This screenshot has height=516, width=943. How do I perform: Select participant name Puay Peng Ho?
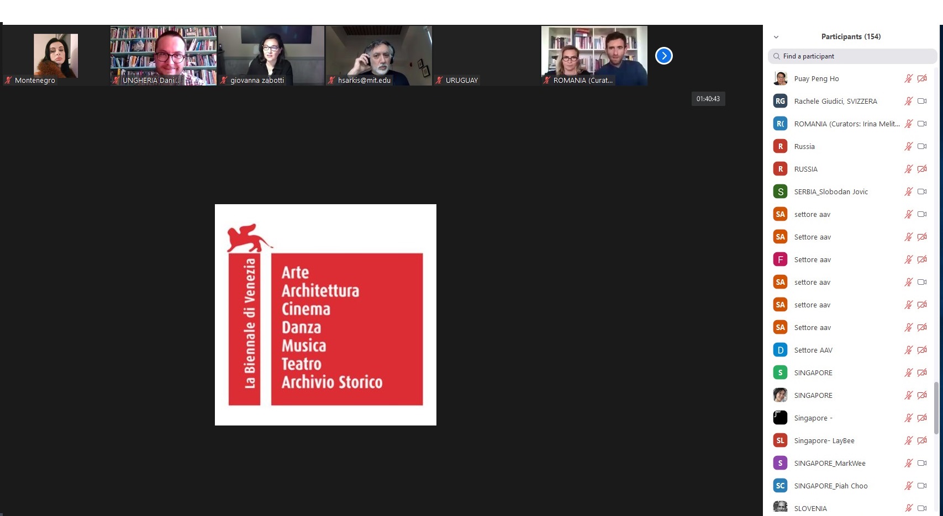click(816, 79)
